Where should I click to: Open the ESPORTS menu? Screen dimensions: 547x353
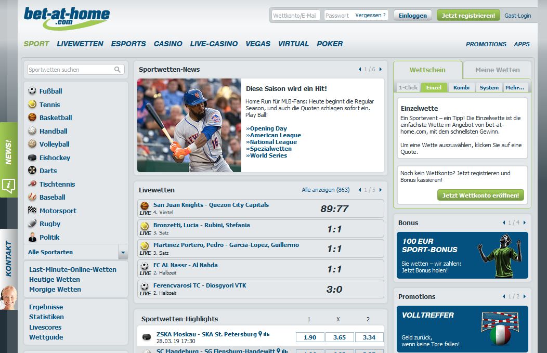[128, 44]
